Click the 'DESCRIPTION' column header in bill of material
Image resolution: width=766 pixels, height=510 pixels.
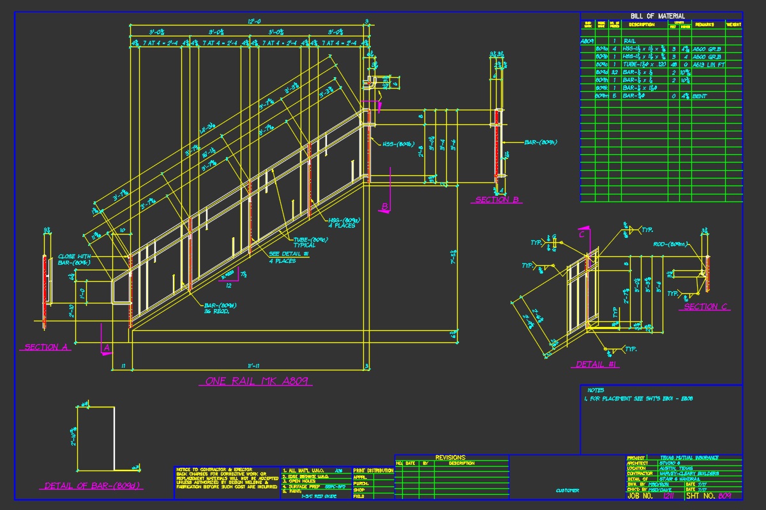point(642,25)
